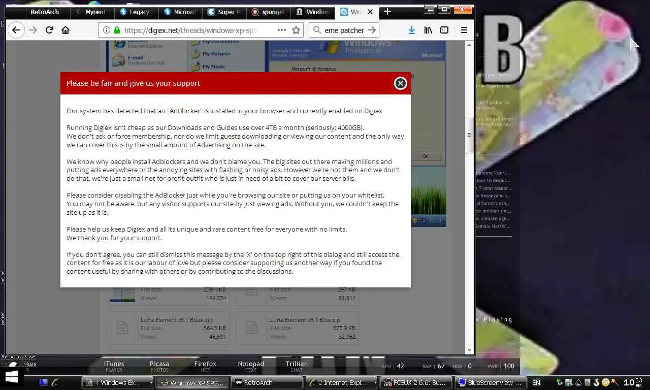
Task: Click the Luna Element Black.zip file icon
Action: [x=122, y=328]
